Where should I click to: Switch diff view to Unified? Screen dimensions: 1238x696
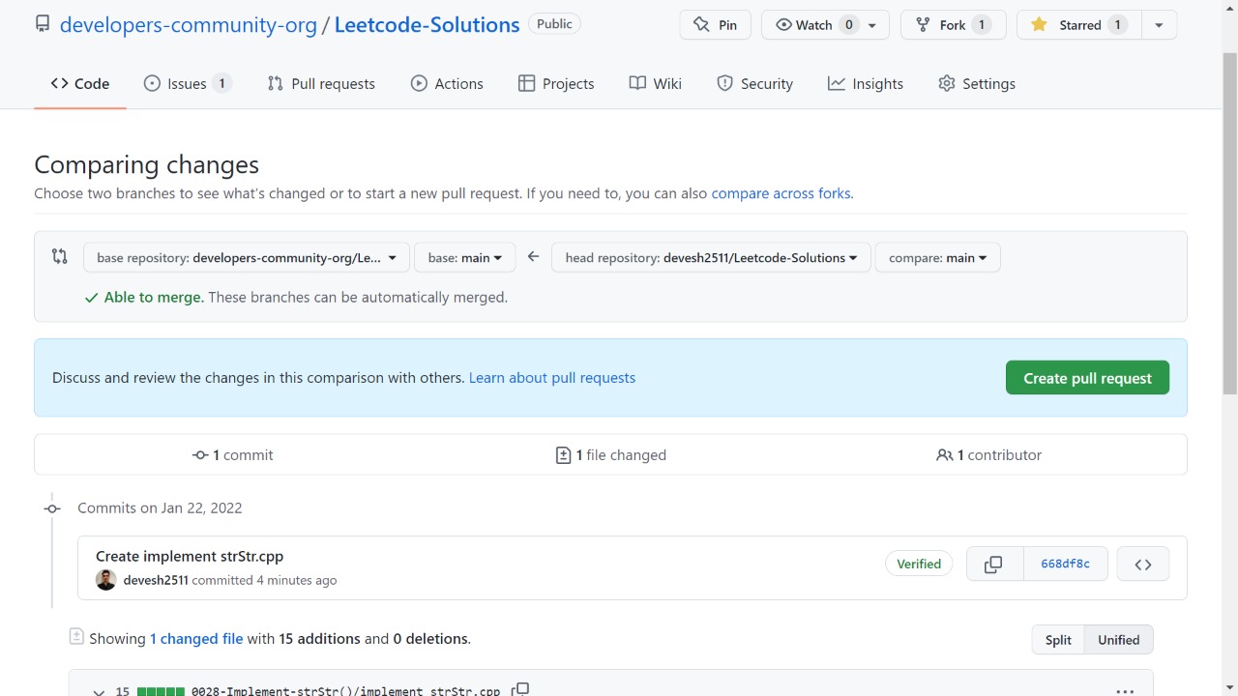tap(1119, 640)
